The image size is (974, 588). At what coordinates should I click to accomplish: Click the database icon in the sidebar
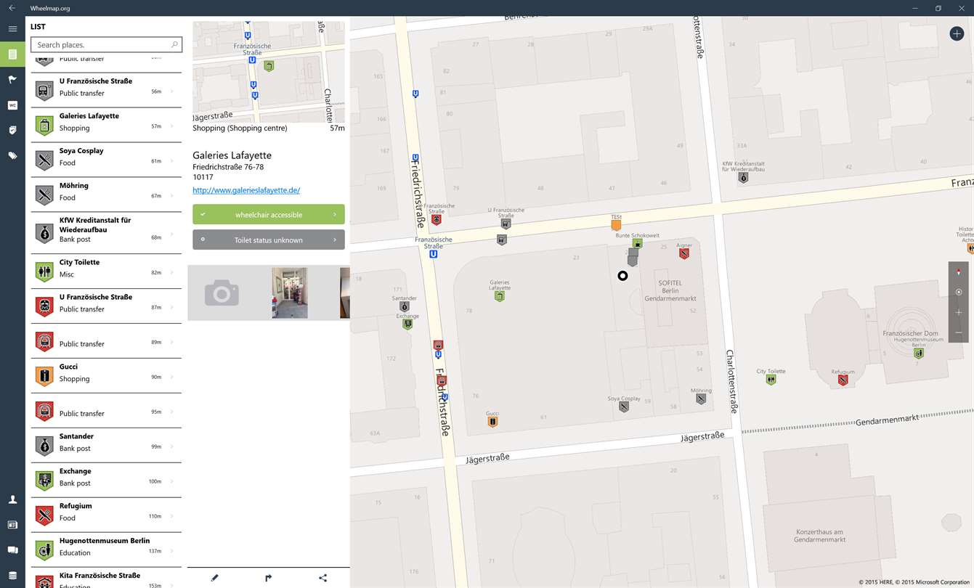12,576
